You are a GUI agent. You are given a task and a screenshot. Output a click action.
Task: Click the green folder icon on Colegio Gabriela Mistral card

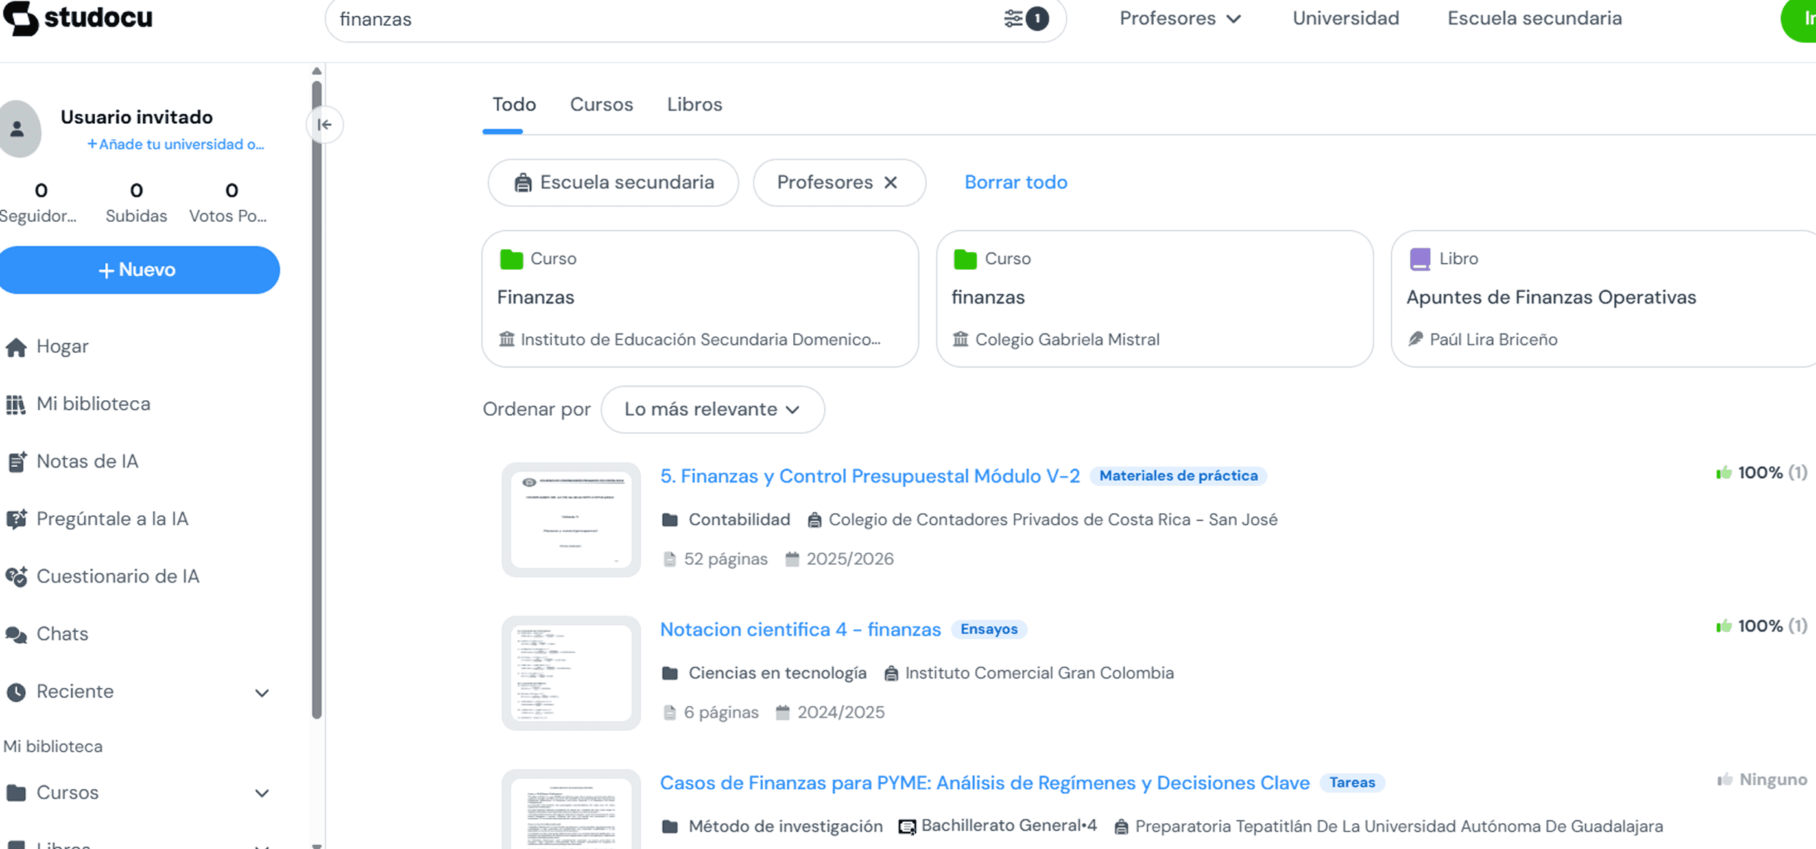tap(965, 258)
